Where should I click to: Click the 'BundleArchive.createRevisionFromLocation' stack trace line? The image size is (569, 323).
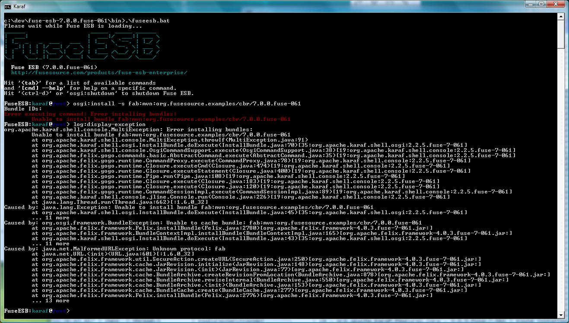[x=291, y=275]
